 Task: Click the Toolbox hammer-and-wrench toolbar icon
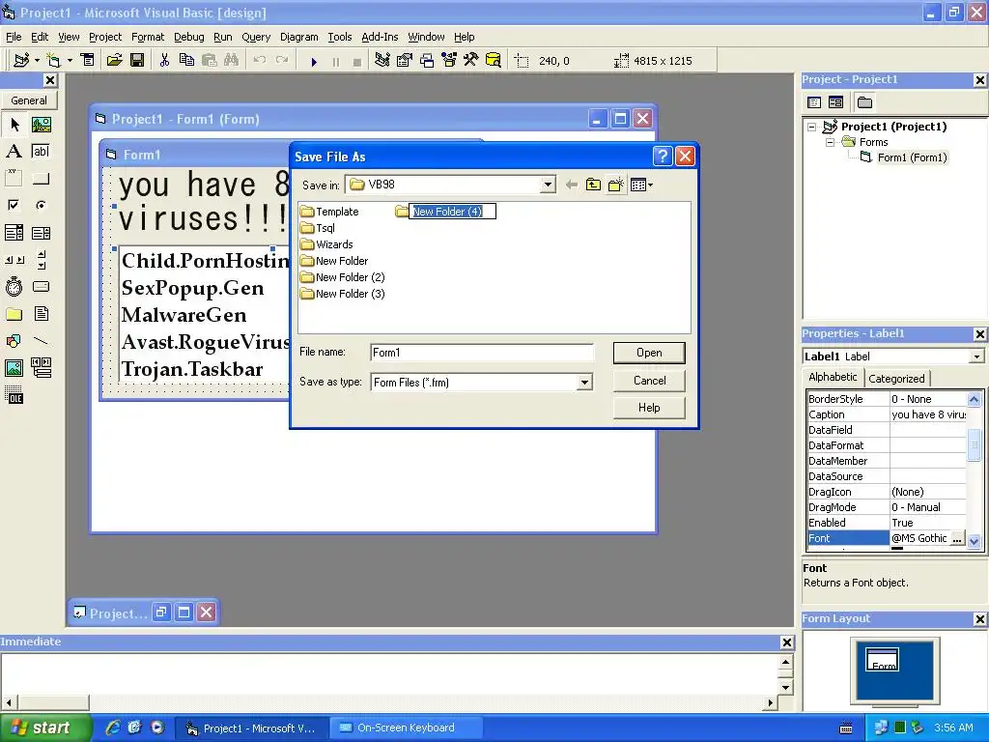click(470, 60)
